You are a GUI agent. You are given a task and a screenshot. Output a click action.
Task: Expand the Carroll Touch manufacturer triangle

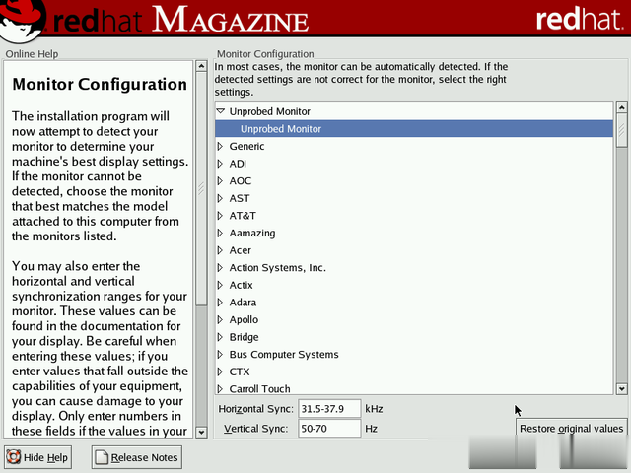point(220,389)
